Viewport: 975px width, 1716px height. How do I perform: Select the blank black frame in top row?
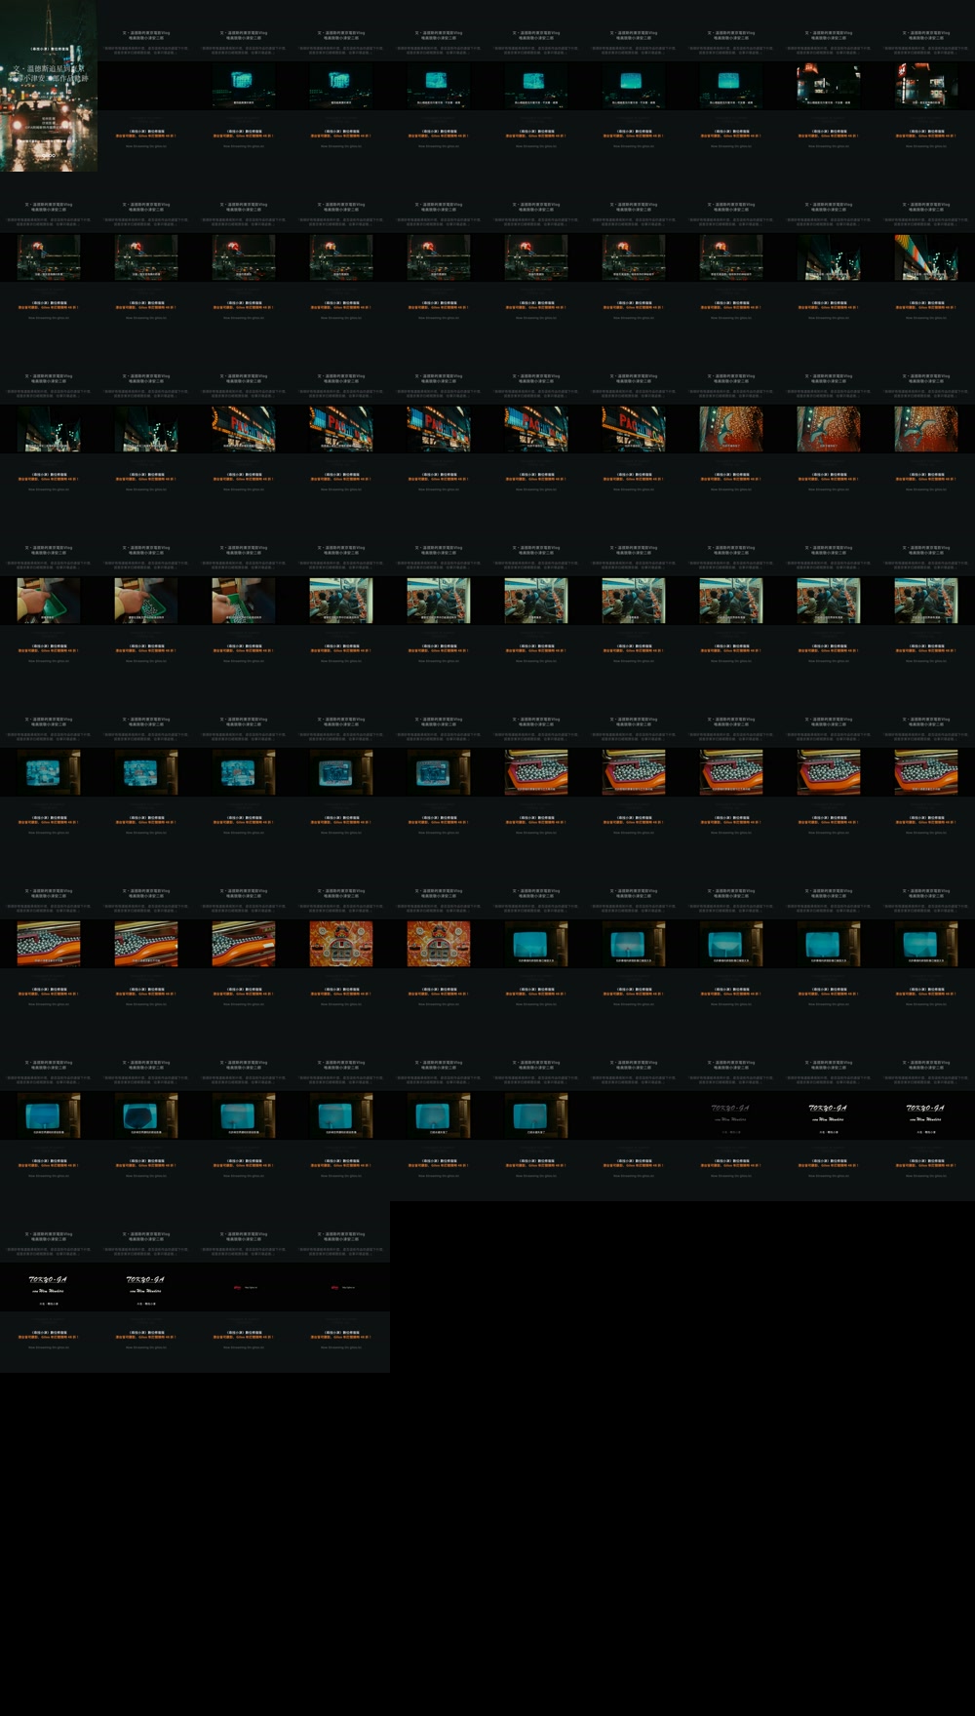tap(146, 86)
